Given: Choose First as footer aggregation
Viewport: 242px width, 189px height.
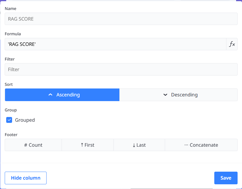Looking at the screenshot, I should [x=88, y=145].
